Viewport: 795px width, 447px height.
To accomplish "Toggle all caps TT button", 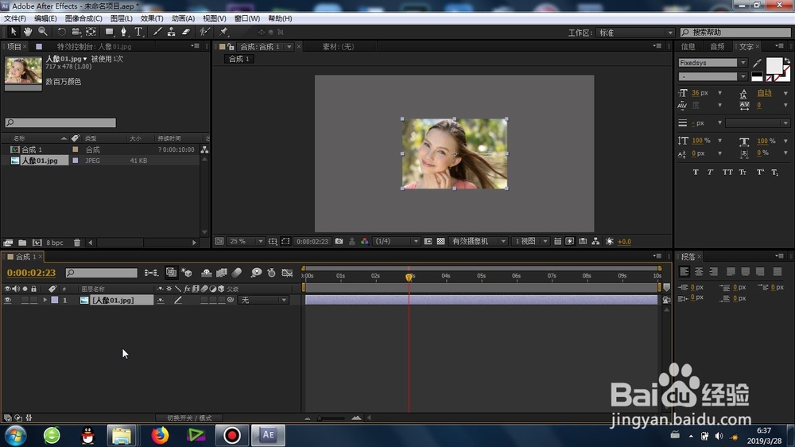I will [727, 173].
